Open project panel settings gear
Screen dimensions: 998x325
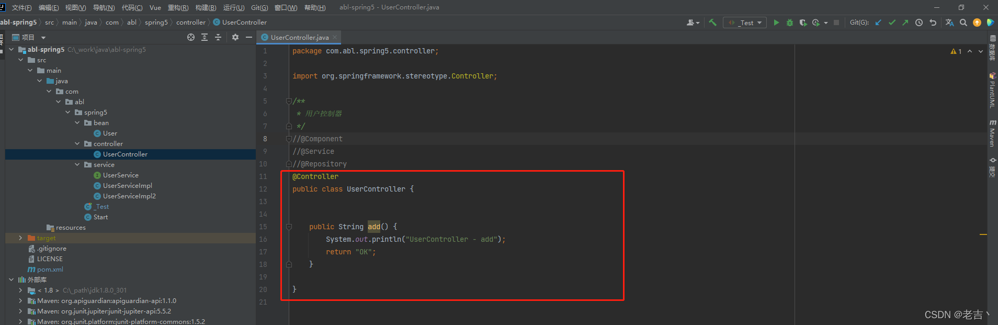tap(235, 37)
